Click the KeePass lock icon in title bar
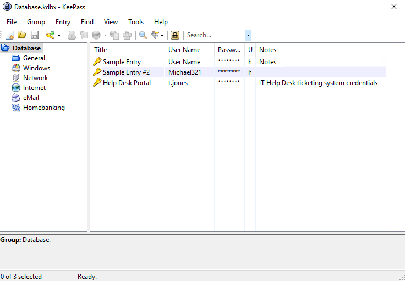 (7, 7)
